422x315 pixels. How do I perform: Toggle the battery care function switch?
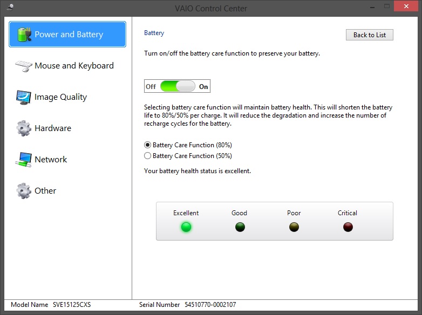[x=178, y=86]
